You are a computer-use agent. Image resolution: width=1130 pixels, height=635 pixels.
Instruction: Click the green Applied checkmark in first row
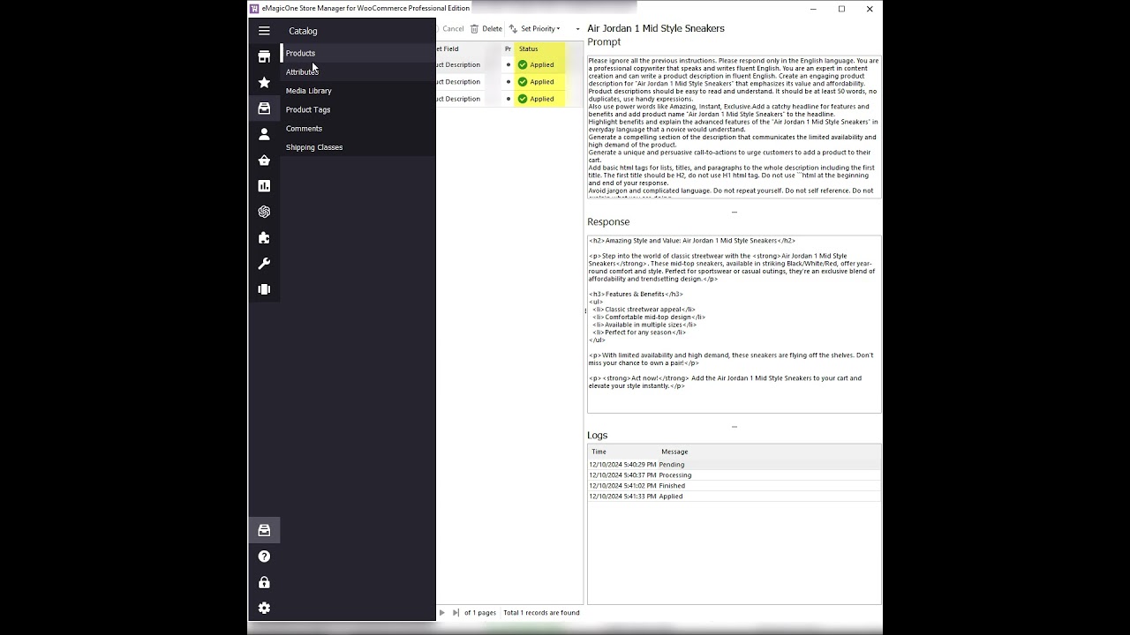click(x=523, y=65)
